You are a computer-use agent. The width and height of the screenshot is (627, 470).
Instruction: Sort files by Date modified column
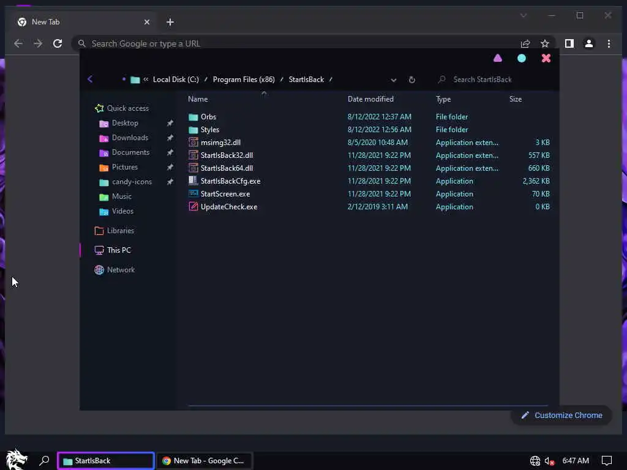[x=370, y=99]
